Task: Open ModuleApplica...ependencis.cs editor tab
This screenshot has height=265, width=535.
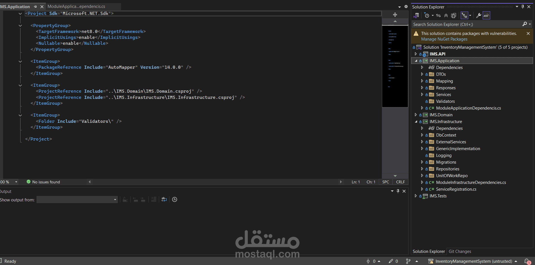Action: tap(76, 6)
